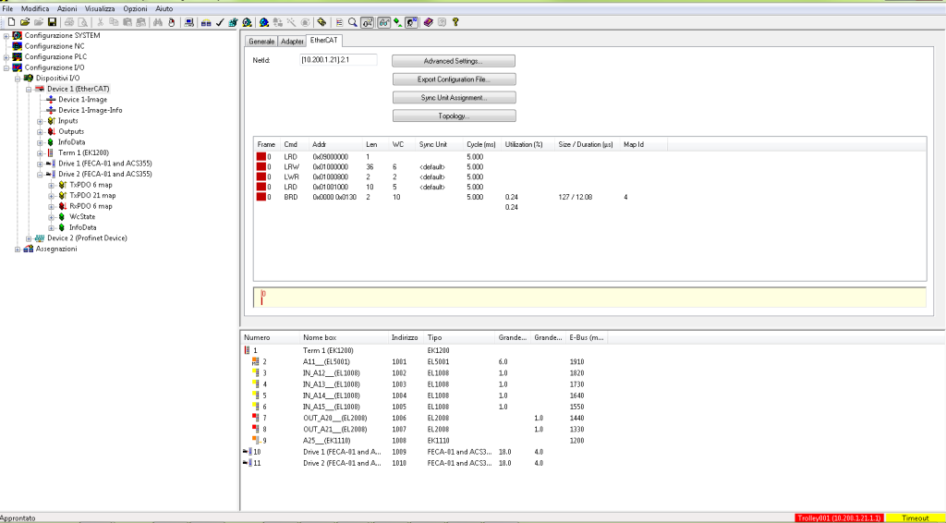Click the yellow Timeout status indicator
This screenshot has width=946, height=523.
tap(916, 518)
